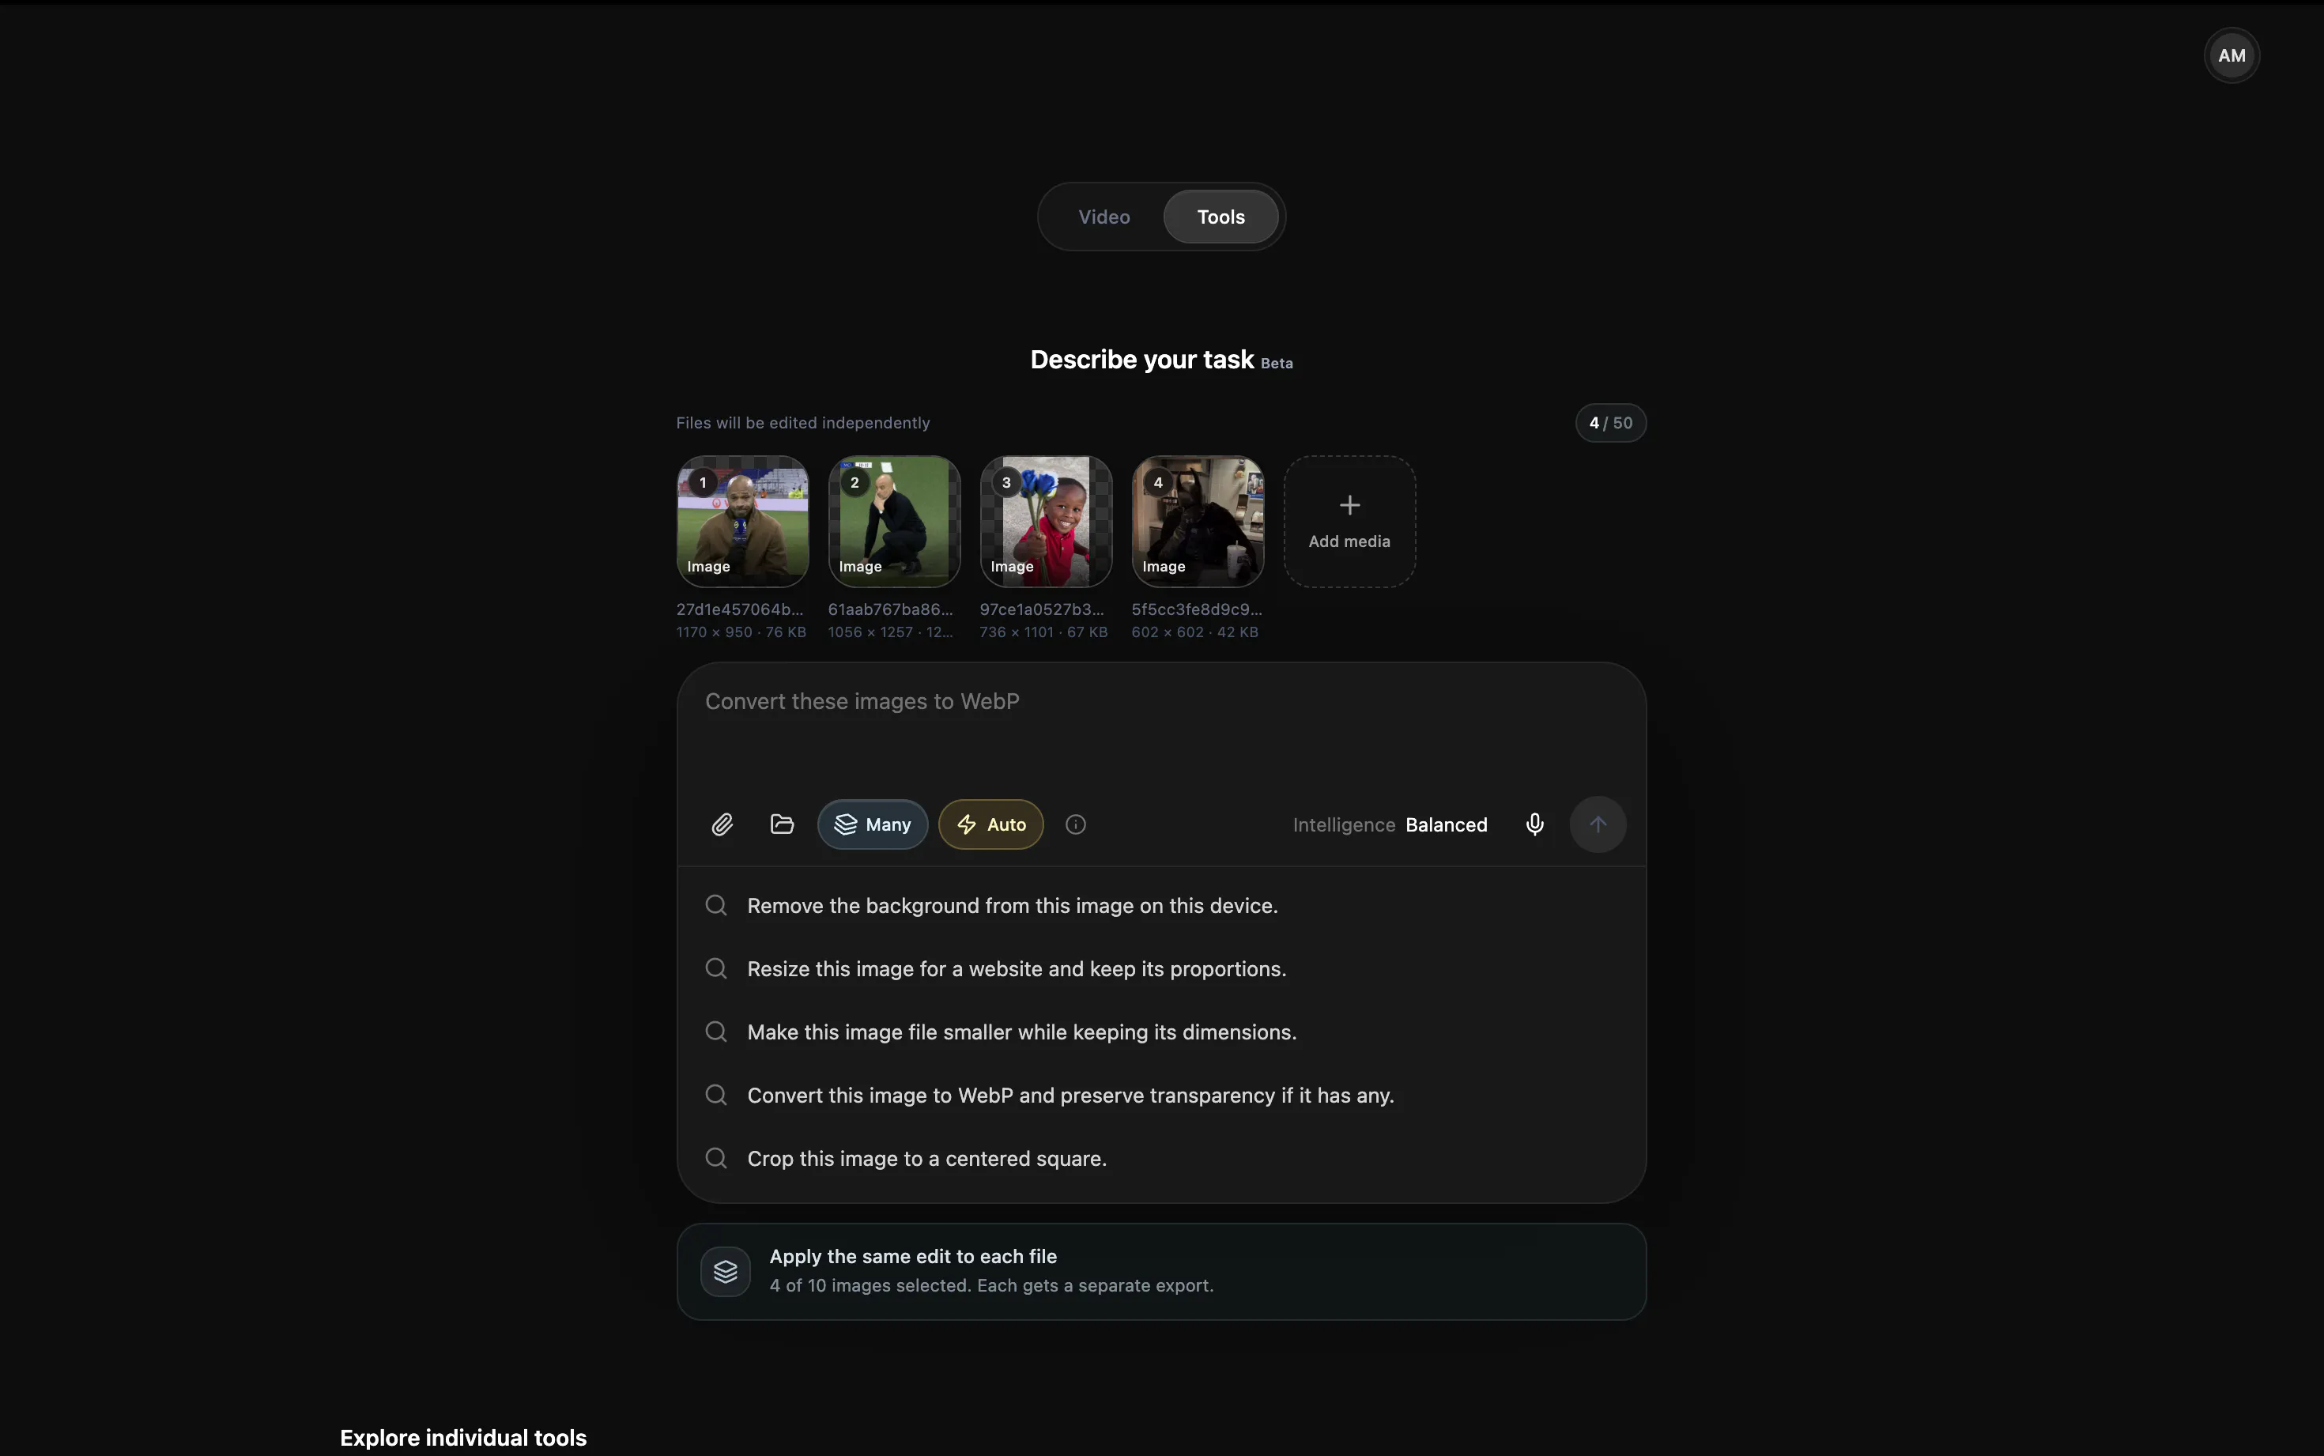Click the paperclip attach file icon
This screenshot has height=1456, width=2324.
[722, 824]
